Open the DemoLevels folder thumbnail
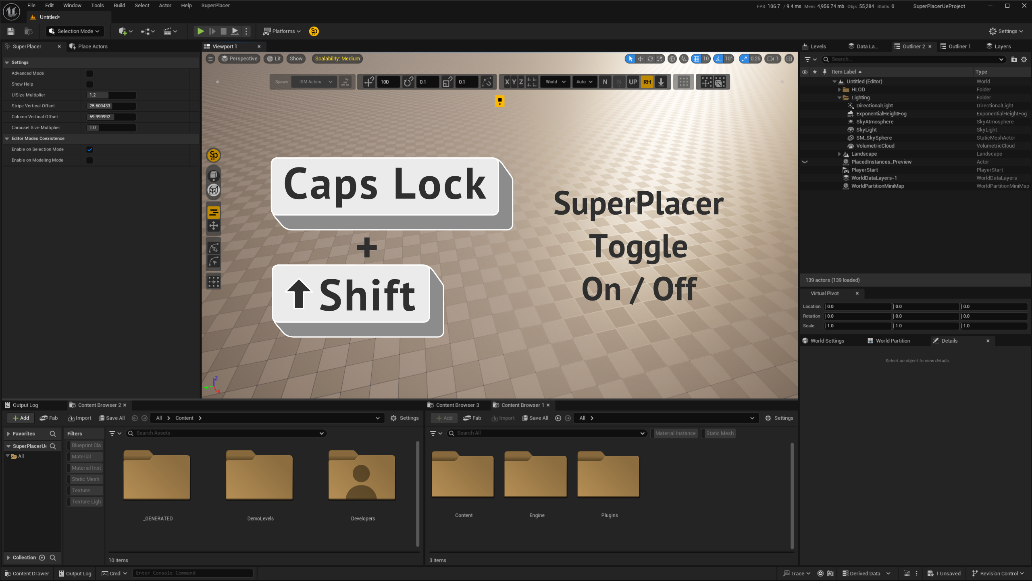The width and height of the screenshot is (1032, 581). click(260, 475)
